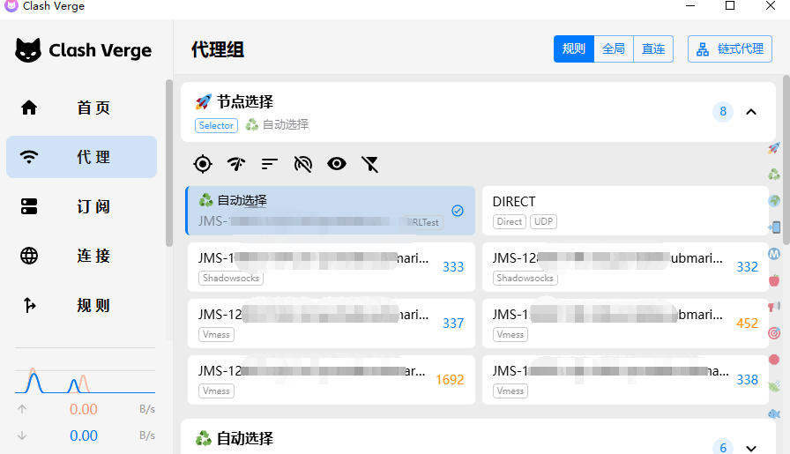Open 链式代理 chain proxy

pyautogui.click(x=730, y=48)
